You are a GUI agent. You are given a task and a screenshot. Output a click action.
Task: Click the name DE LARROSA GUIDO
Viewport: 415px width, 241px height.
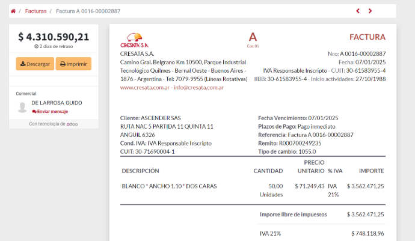pyautogui.click(x=57, y=103)
